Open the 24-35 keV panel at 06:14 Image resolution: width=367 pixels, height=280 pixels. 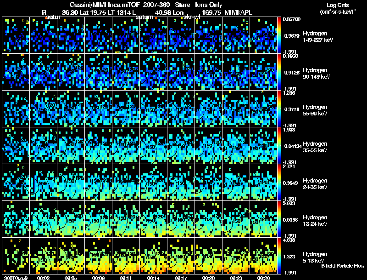[154, 183]
